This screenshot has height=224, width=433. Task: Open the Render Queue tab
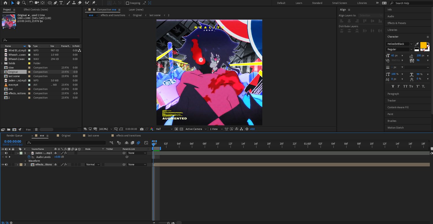pyautogui.click(x=14, y=135)
